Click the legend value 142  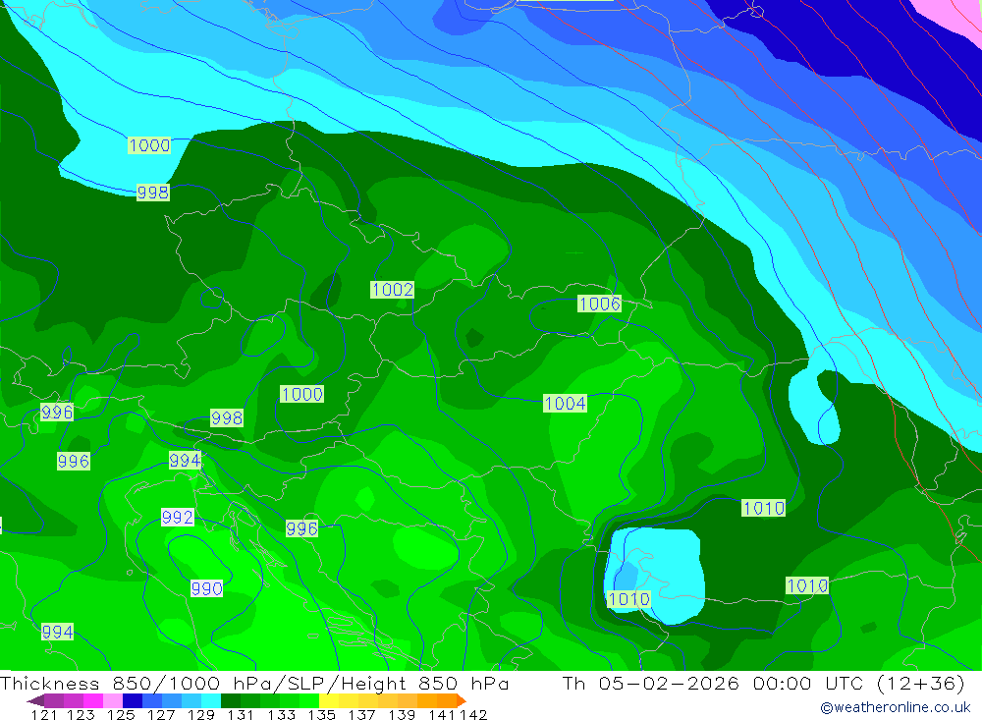tap(473, 714)
